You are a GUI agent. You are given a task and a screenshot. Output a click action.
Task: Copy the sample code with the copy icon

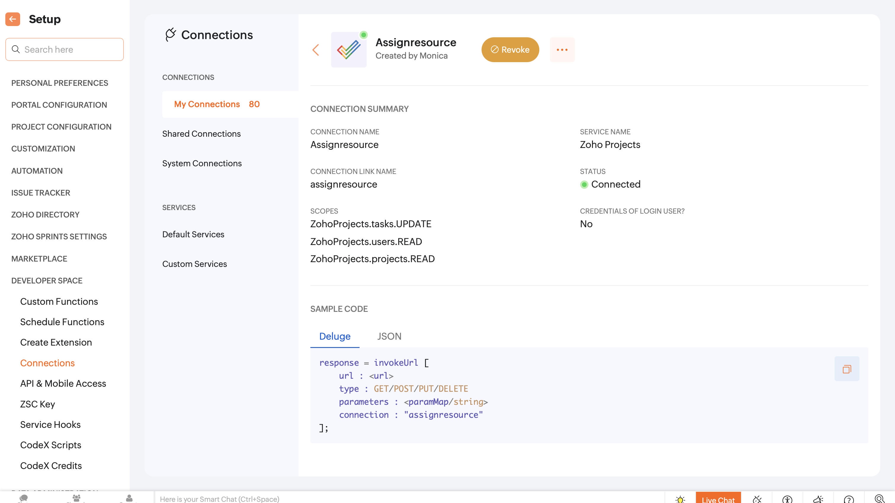point(846,369)
